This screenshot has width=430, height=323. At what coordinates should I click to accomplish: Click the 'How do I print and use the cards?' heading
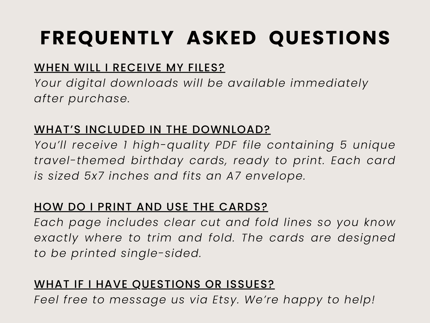point(151,207)
